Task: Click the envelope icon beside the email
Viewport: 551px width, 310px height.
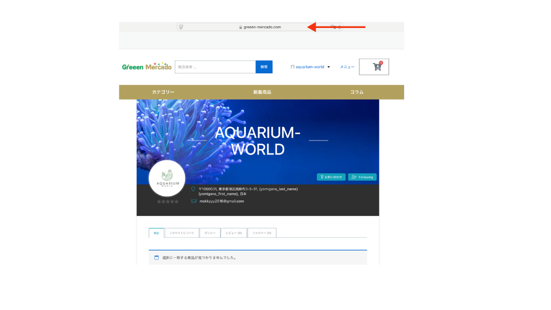Action: pos(194,201)
